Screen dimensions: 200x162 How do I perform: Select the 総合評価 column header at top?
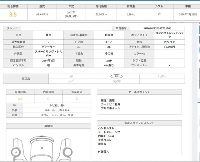12,6
